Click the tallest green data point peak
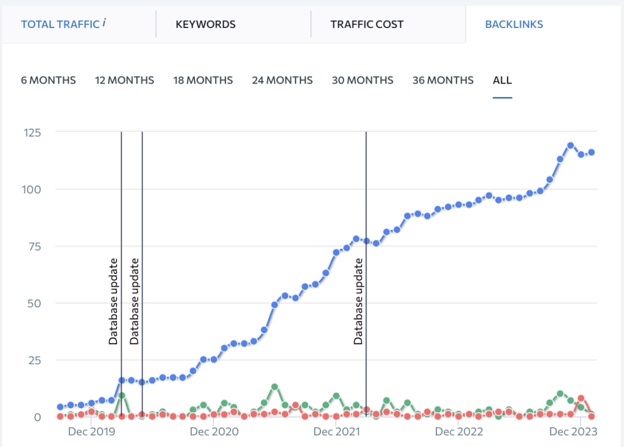This screenshot has width=624, height=447. click(275, 387)
